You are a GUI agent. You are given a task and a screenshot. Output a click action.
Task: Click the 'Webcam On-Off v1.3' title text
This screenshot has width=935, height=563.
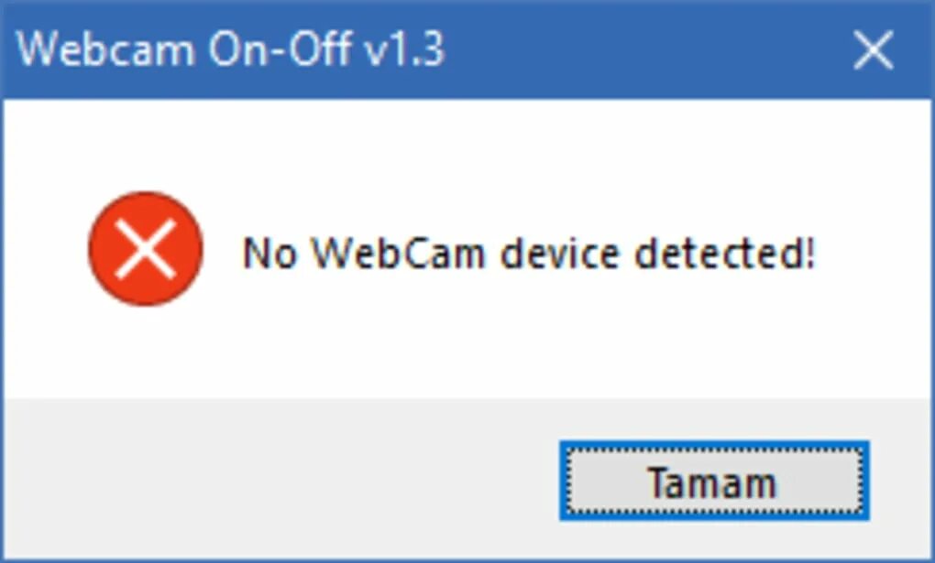click(232, 49)
